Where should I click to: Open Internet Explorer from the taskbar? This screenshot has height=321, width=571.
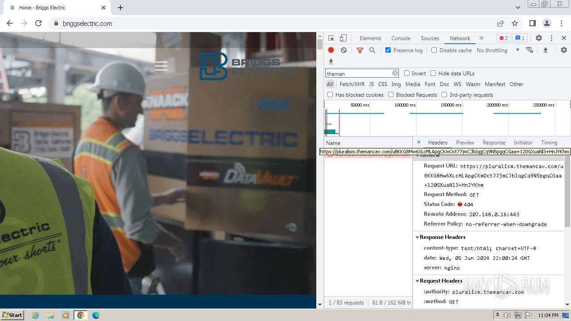click(x=35, y=315)
